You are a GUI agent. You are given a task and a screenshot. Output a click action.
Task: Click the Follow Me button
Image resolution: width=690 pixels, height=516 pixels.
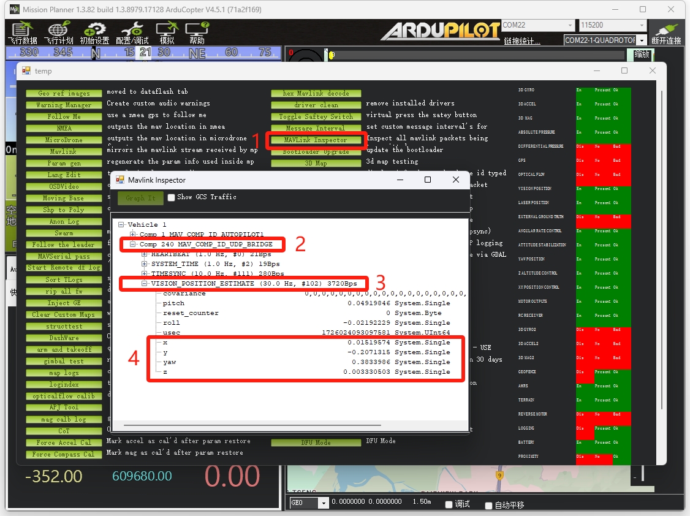64,116
